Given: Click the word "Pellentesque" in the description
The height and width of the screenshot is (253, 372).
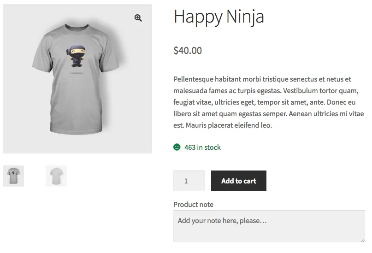Looking at the screenshot, I should [195, 79].
